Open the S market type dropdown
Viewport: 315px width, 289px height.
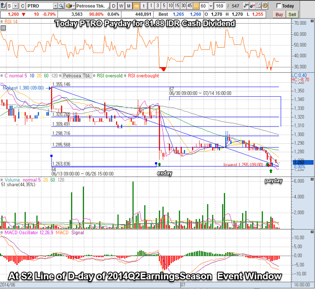pos(15,6)
